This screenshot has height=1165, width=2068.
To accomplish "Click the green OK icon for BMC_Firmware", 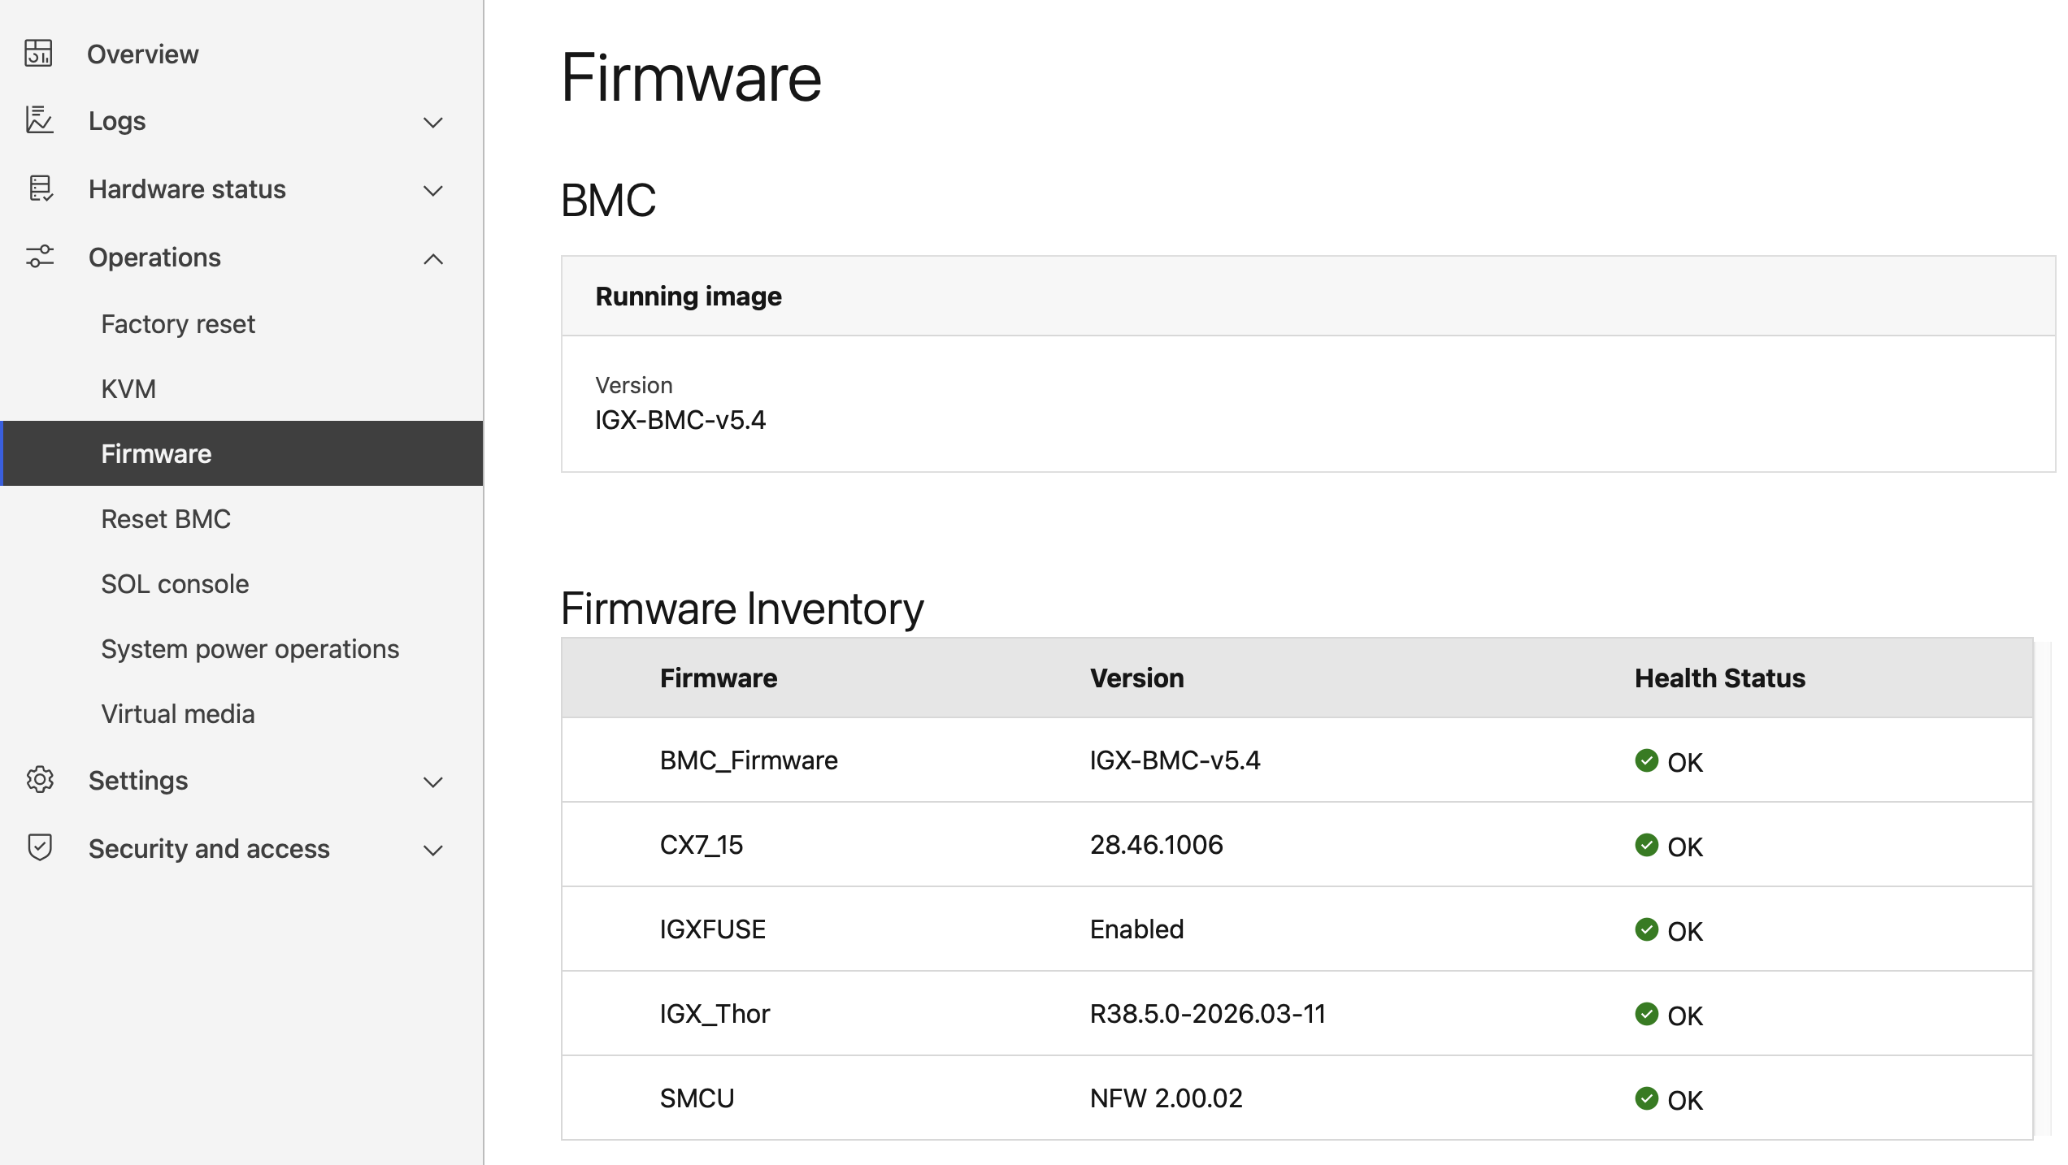I will pos(1647,761).
